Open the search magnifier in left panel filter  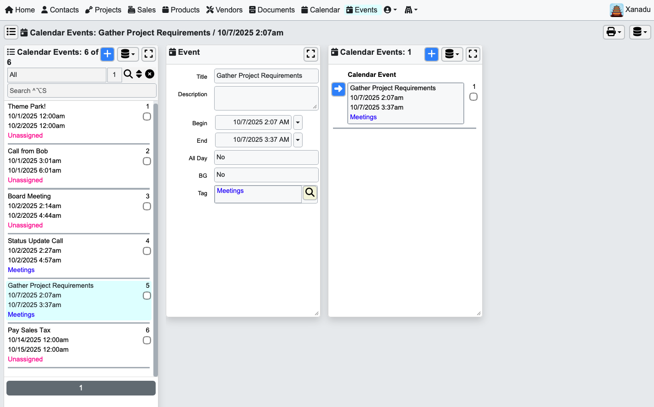[128, 74]
